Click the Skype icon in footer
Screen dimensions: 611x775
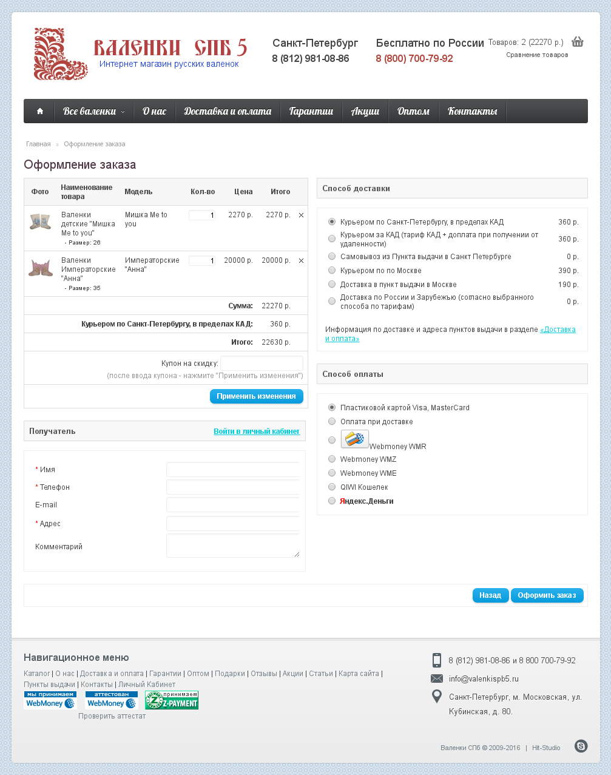pyautogui.click(x=581, y=746)
